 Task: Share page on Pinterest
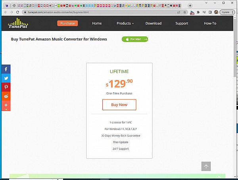[6, 87]
